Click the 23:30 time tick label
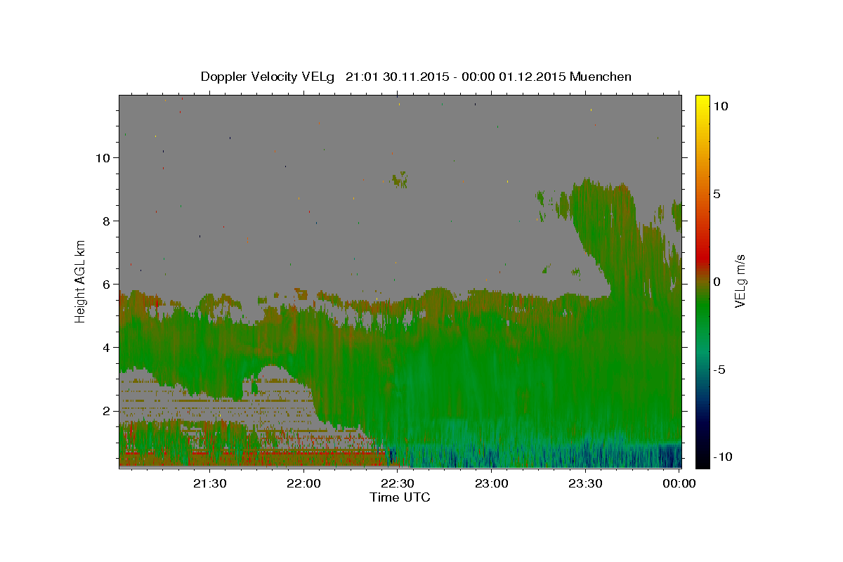The image size is (843, 562). click(x=586, y=483)
